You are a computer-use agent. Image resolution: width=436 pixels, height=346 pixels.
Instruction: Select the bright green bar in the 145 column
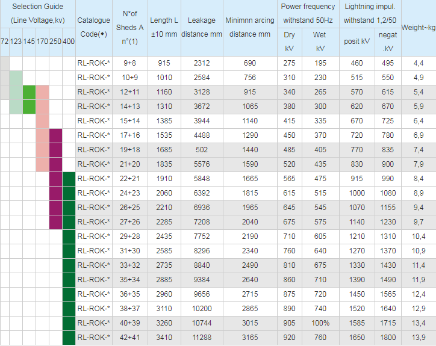[29, 99]
